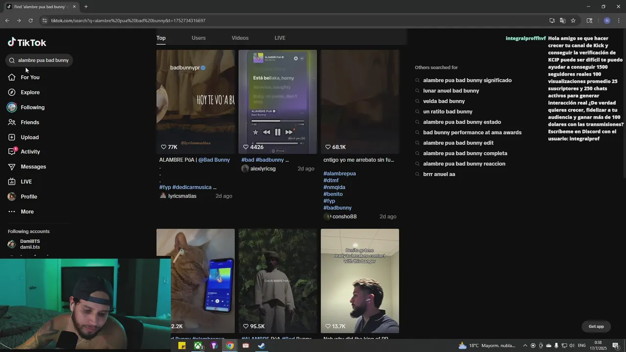The width and height of the screenshot is (626, 352).
Task: Open the Chrome profile avatar
Action: click(x=607, y=21)
